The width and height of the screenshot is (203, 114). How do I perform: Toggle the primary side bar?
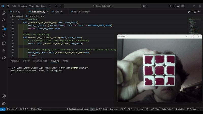[x=174, y=6]
